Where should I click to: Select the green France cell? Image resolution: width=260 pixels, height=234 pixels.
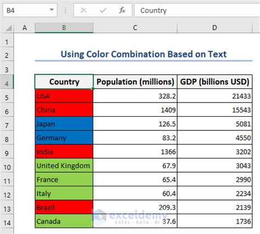click(64, 179)
